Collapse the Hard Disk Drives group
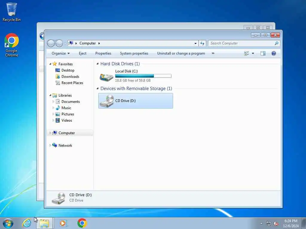Image resolution: width=306 pixels, height=229 pixels. tap(97, 64)
